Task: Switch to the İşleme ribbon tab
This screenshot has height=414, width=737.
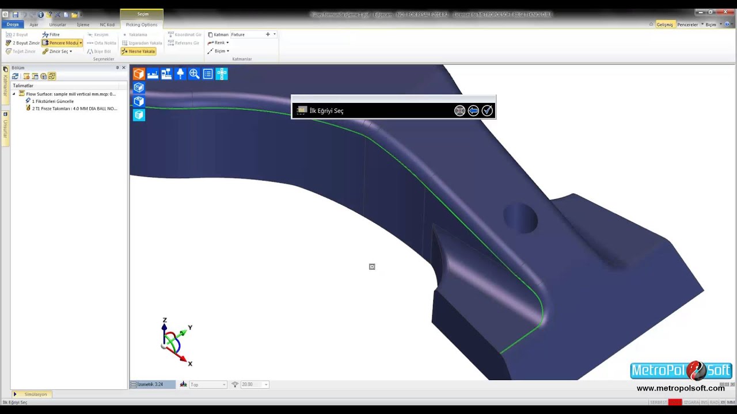Action: pos(83,25)
